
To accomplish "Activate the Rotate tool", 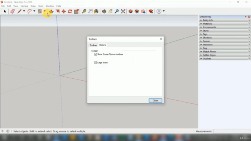I will tap(70, 11).
